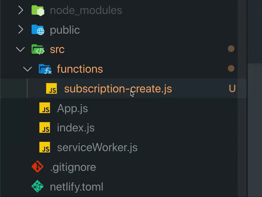This screenshot has width=262, height=197.
Task: Select index.js in the file tree
Action: pos(76,128)
